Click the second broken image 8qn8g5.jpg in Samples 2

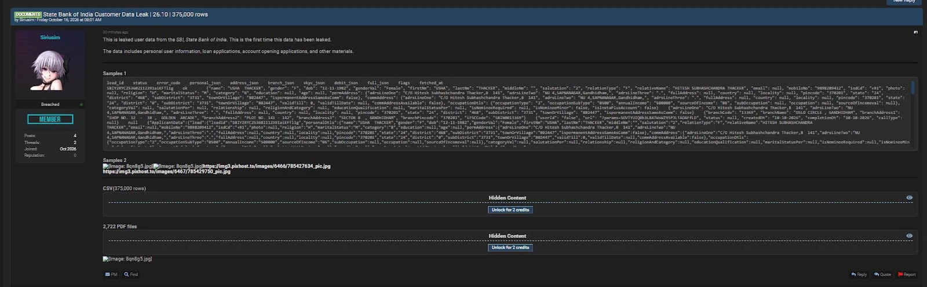tap(178, 166)
